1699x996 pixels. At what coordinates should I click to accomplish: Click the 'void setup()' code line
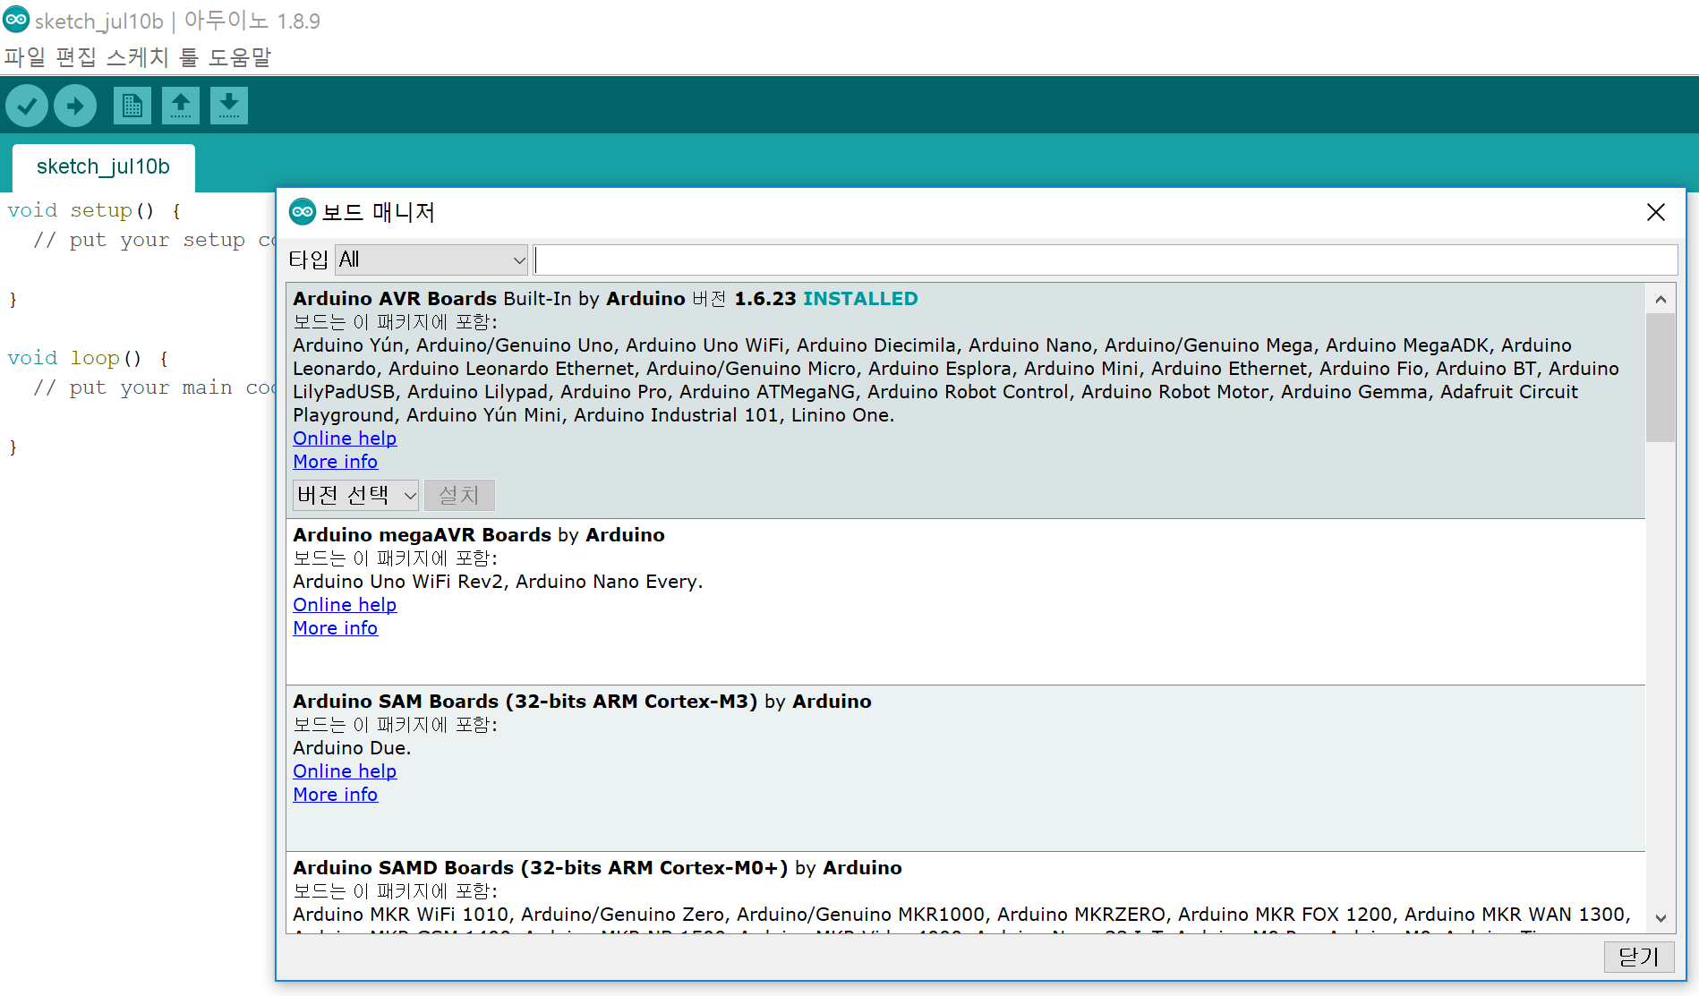point(95,211)
